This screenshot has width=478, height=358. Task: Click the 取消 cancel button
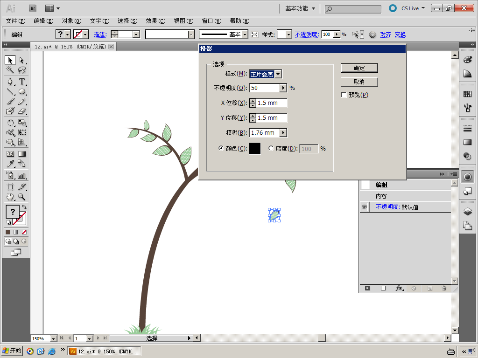[x=359, y=82]
